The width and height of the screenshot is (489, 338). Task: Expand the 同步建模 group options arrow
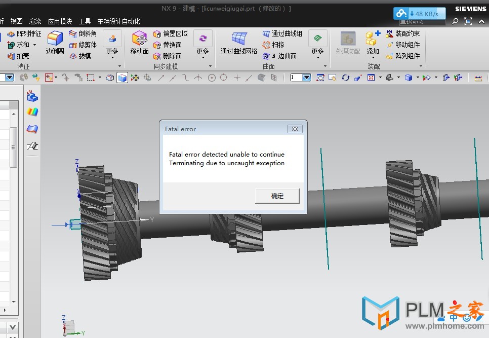pos(210,66)
